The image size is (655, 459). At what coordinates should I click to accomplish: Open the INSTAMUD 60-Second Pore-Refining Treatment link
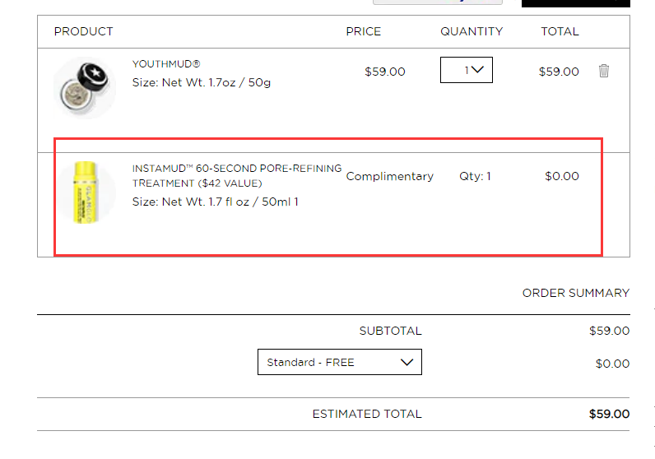point(237,176)
